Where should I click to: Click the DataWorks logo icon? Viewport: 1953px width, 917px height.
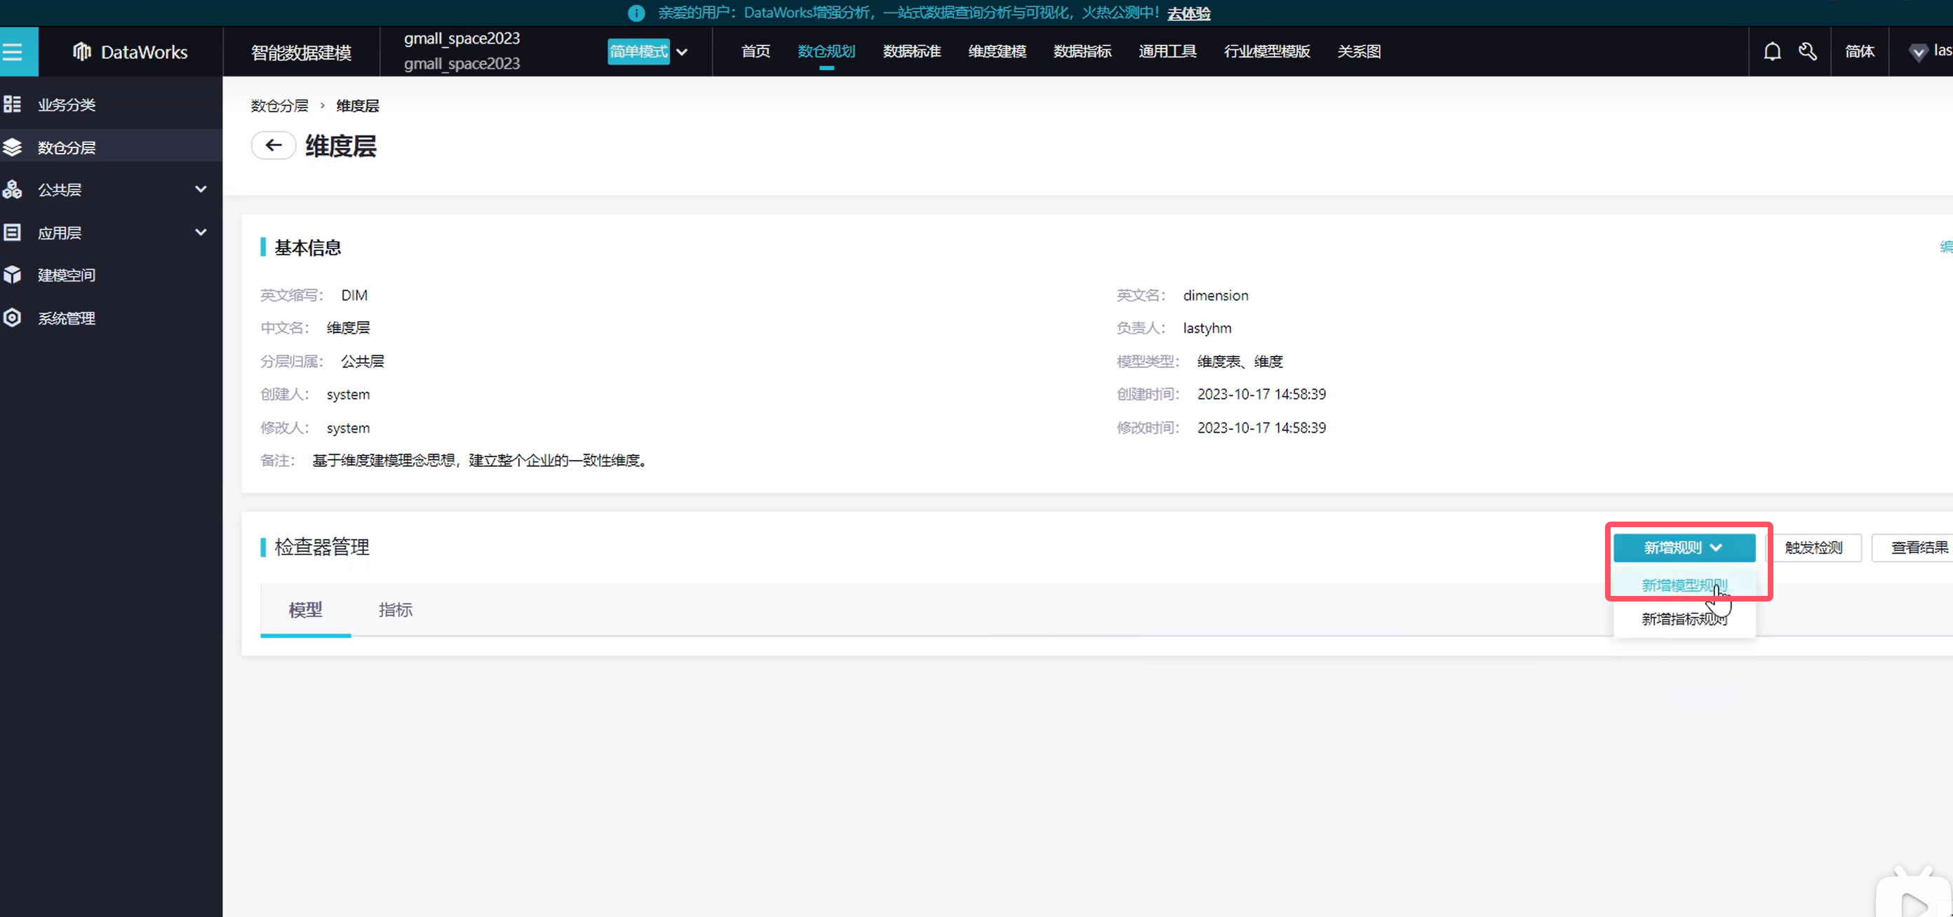tap(82, 52)
